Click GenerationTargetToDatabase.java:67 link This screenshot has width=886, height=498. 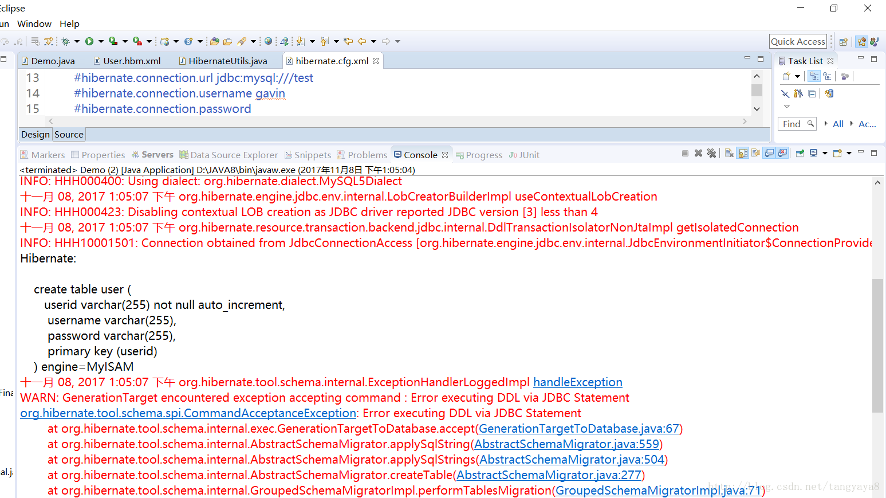coord(579,429)
